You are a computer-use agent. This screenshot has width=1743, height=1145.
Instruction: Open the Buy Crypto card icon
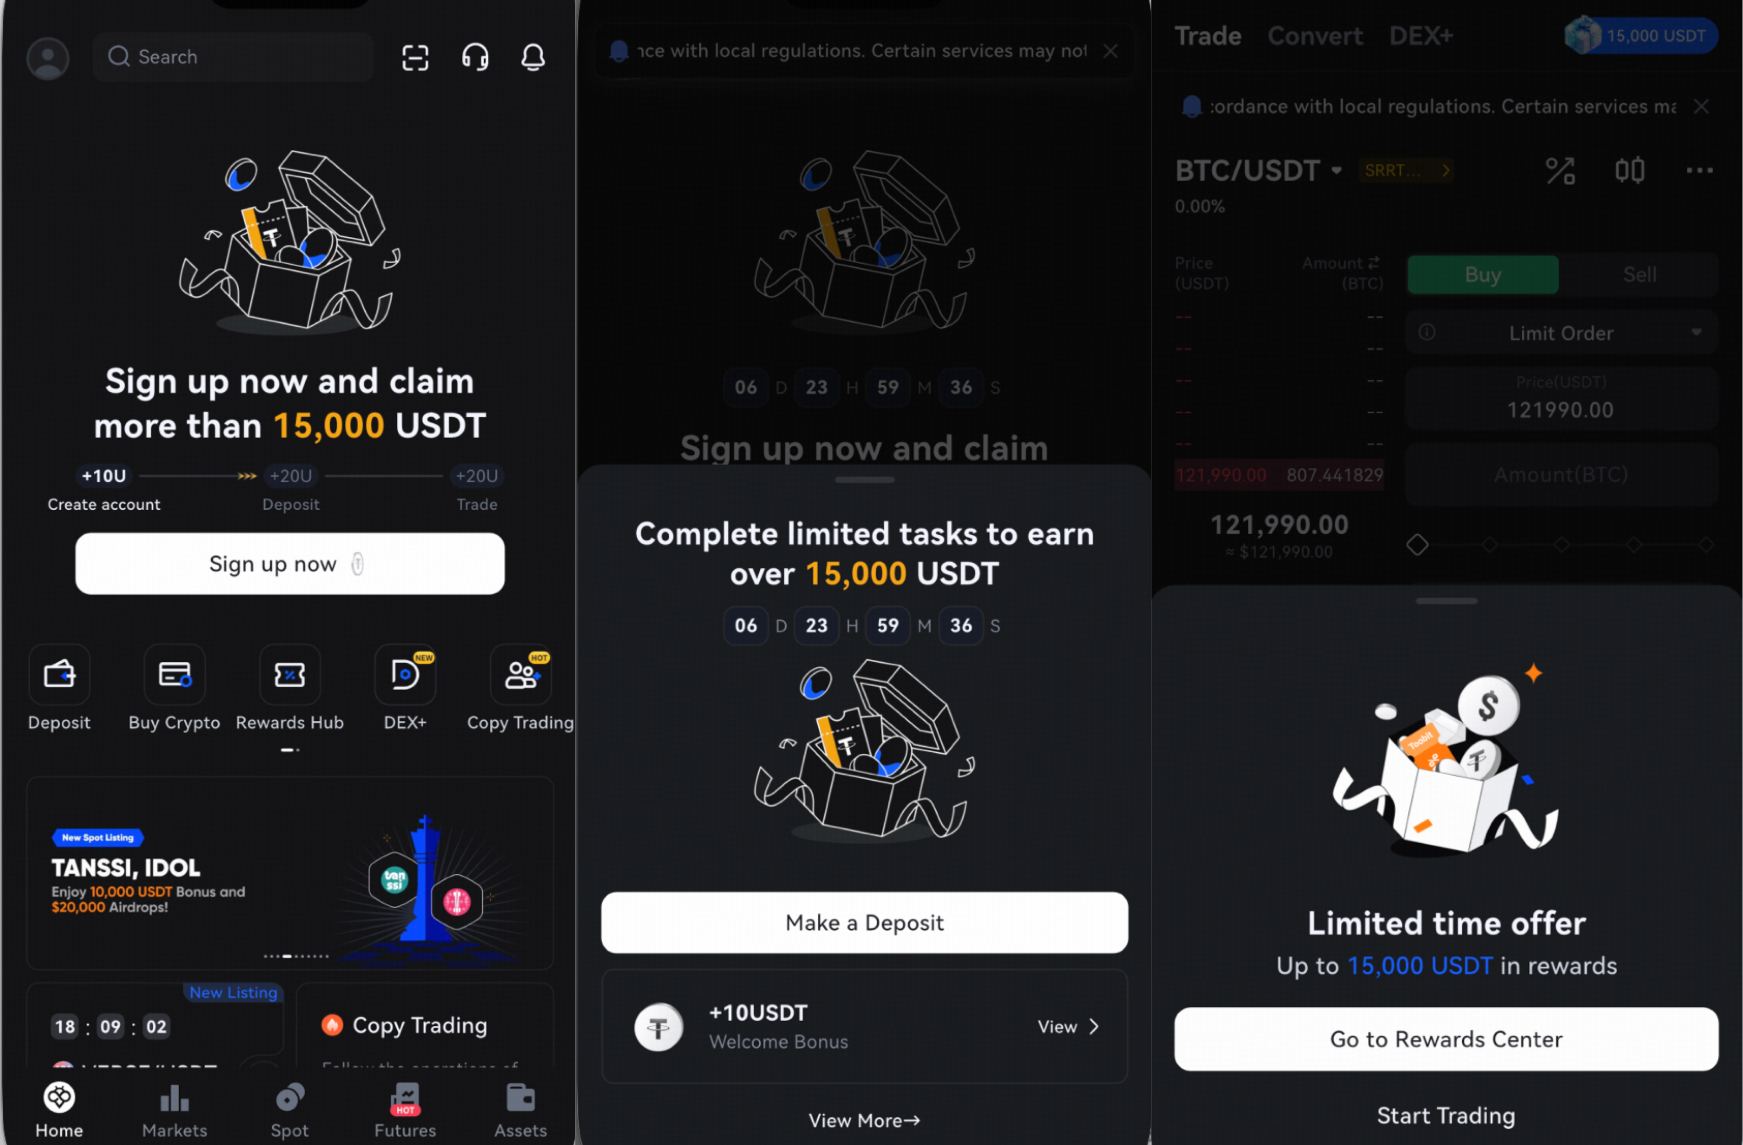[174, 674]
